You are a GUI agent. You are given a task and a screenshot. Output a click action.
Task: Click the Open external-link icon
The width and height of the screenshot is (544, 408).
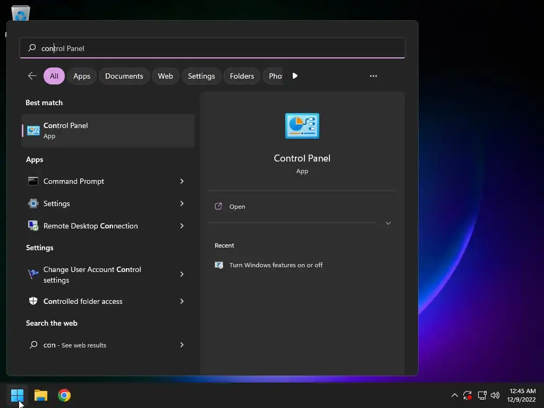(218, 207)
